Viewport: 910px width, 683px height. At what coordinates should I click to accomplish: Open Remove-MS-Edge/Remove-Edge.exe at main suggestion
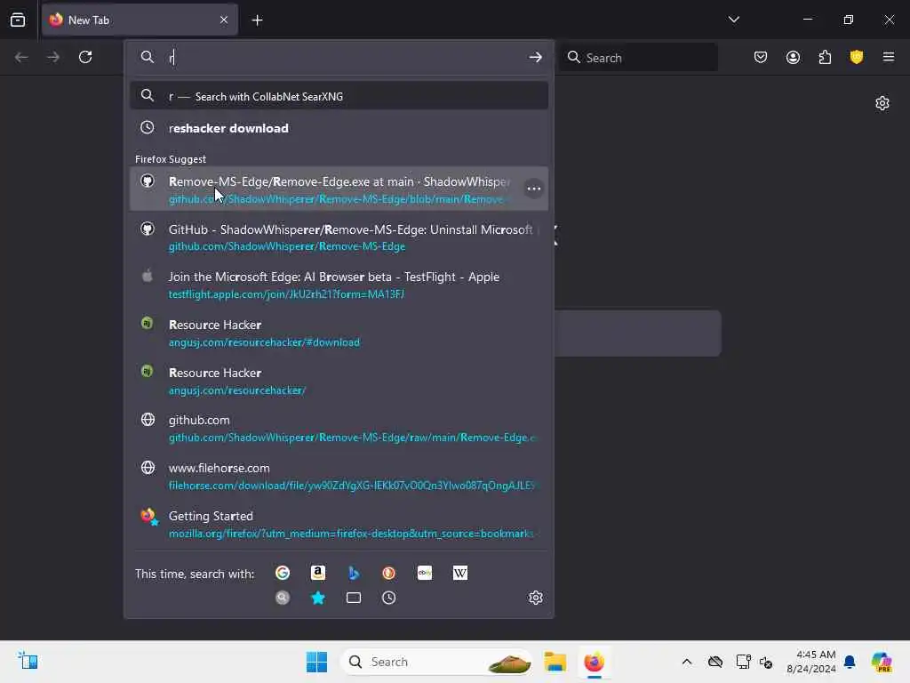coord(339,189)
